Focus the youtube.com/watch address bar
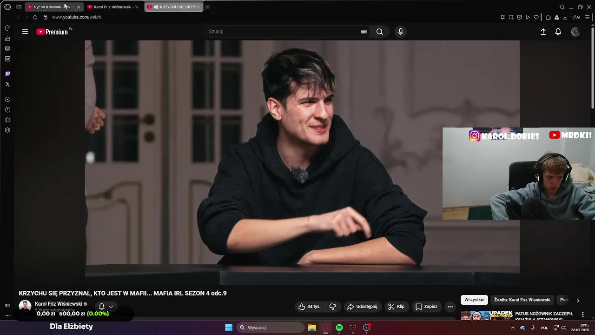Screen dimensions: 595x335 coord(76,17)
